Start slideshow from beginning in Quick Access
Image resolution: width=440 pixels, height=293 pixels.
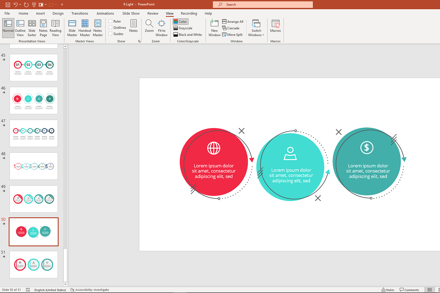coord(34,5)
